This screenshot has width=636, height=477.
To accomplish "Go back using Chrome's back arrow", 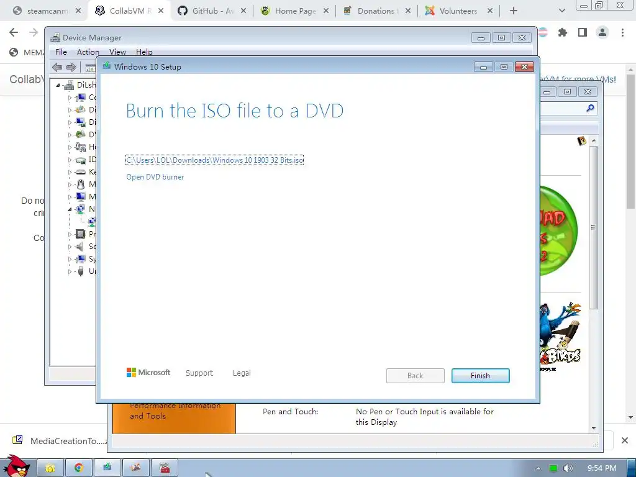I will (14, 32).
